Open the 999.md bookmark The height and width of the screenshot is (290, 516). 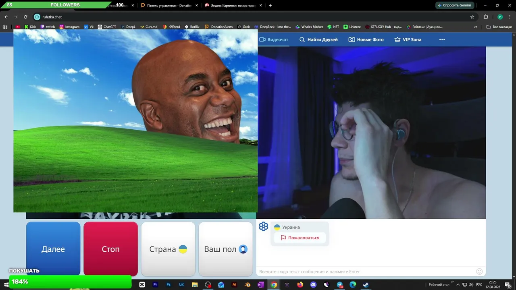(171, 27)
